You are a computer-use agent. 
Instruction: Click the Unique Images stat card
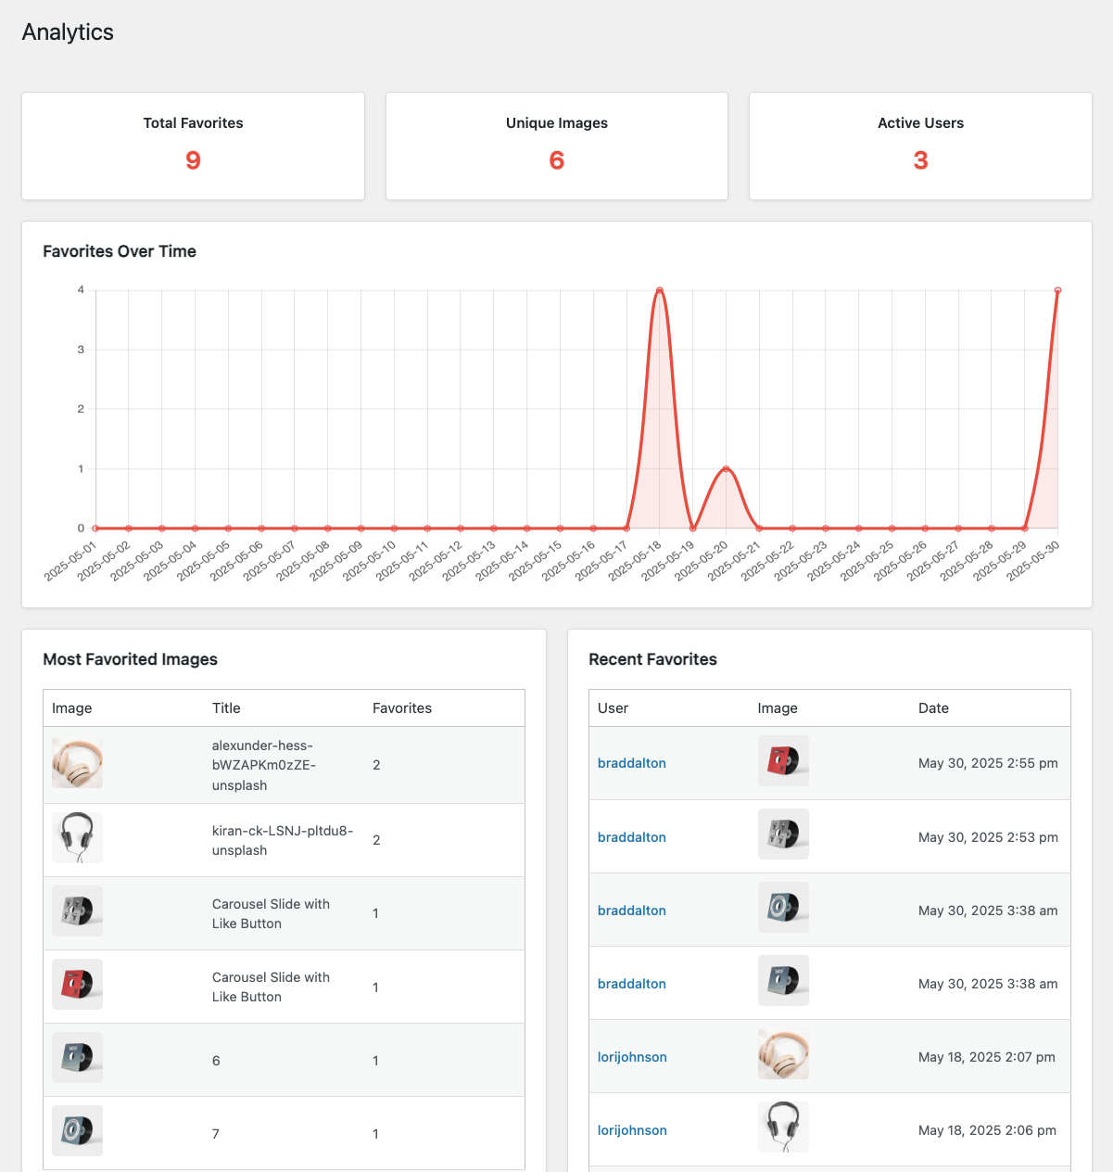557,146
